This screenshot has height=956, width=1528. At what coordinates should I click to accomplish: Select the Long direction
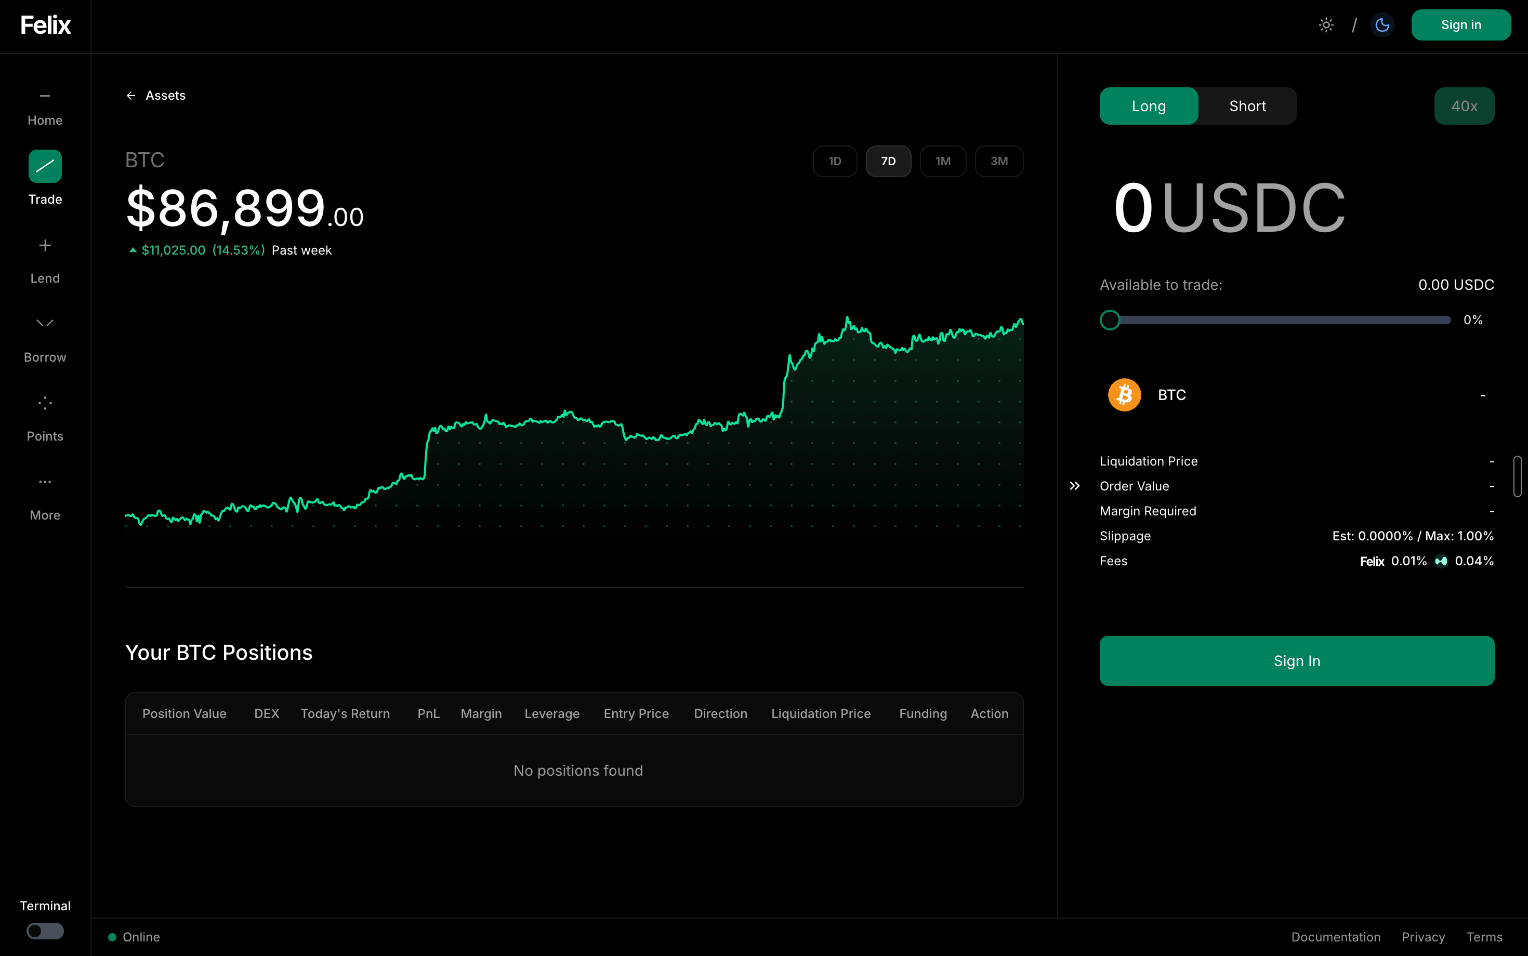pyautogui.click(x=1149, y=106)
